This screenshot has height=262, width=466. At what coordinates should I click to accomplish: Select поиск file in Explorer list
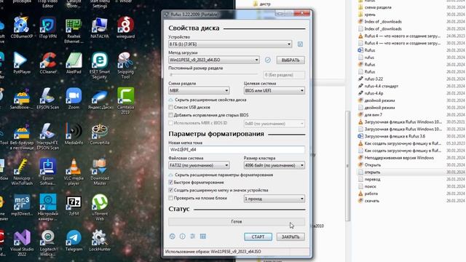click(x=367, y=186)
